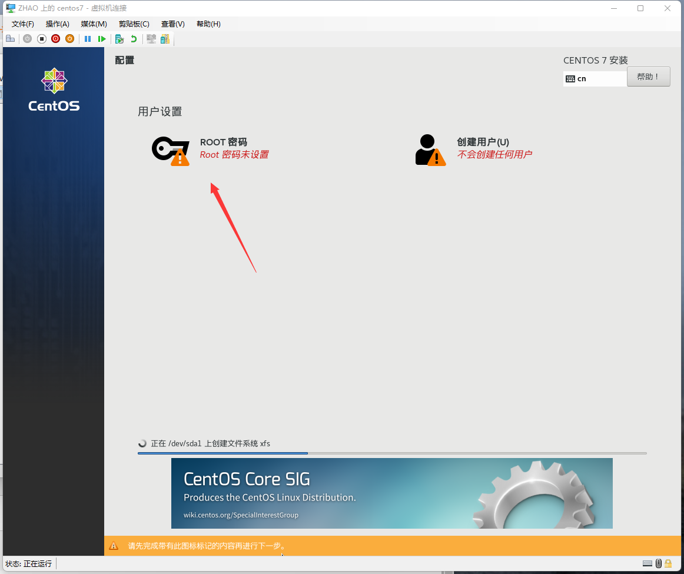
Task: Click the 帮助！ button
Action: (x=648, y=77)
